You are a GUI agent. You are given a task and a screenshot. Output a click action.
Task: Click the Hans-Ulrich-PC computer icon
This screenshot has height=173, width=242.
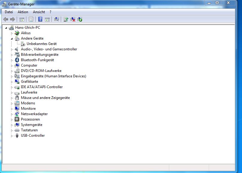11,28
